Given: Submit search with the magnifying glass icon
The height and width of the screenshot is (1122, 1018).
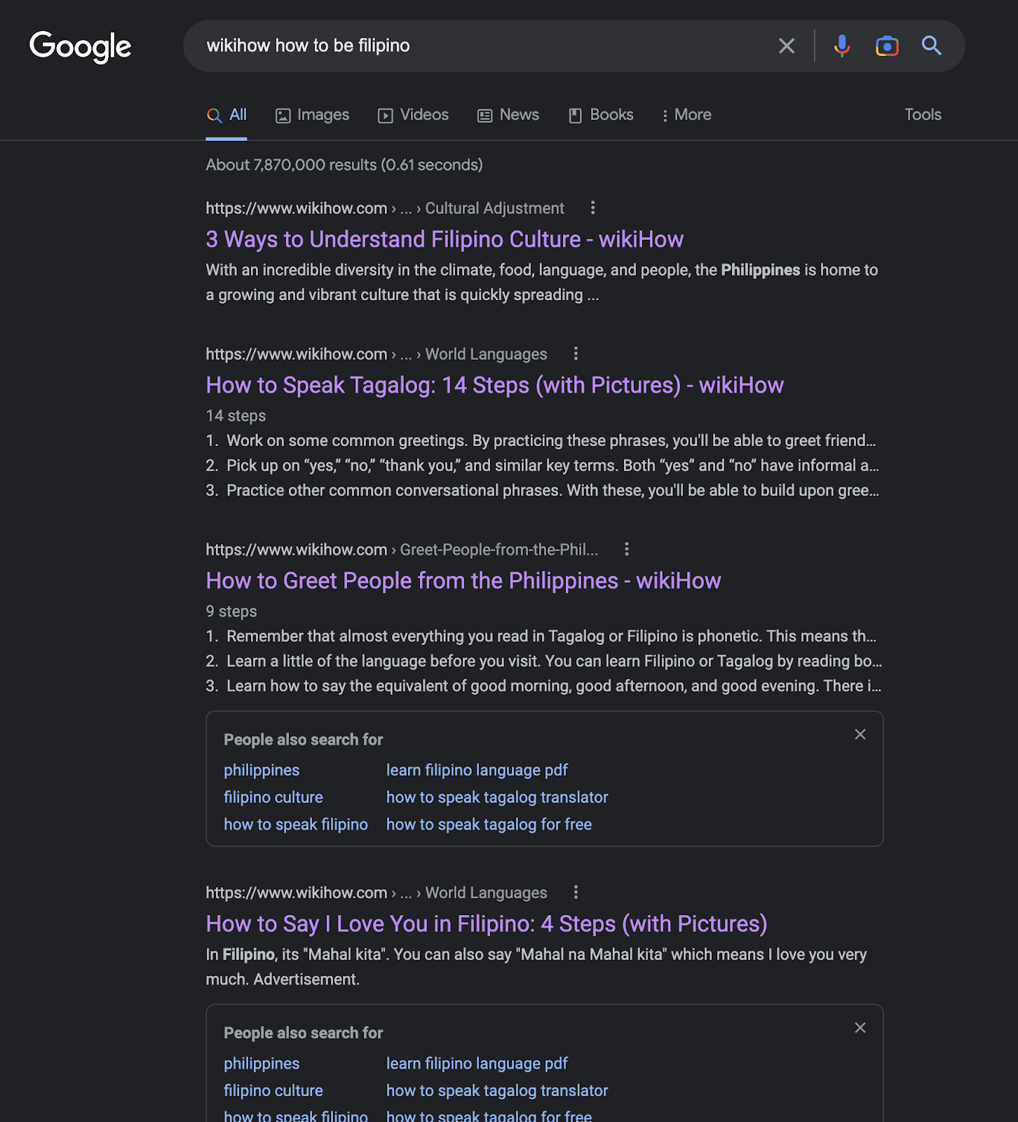Looking at the screenshot, I should click(x=931, y=46).
